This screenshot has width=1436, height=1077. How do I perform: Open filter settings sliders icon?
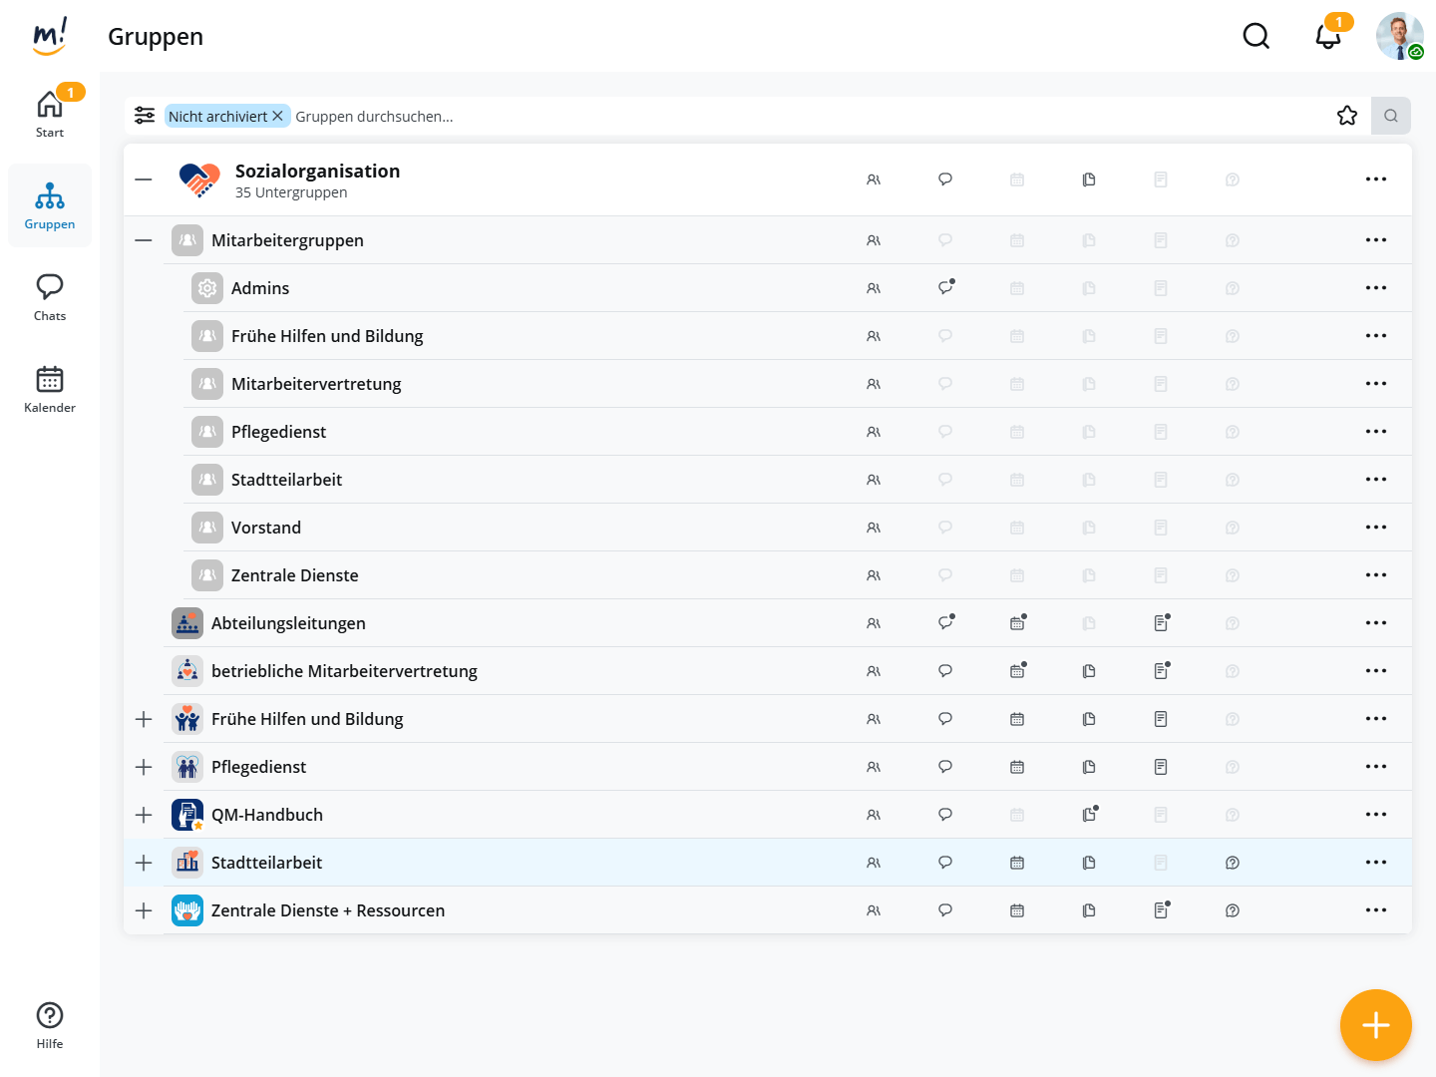point(145,116)
